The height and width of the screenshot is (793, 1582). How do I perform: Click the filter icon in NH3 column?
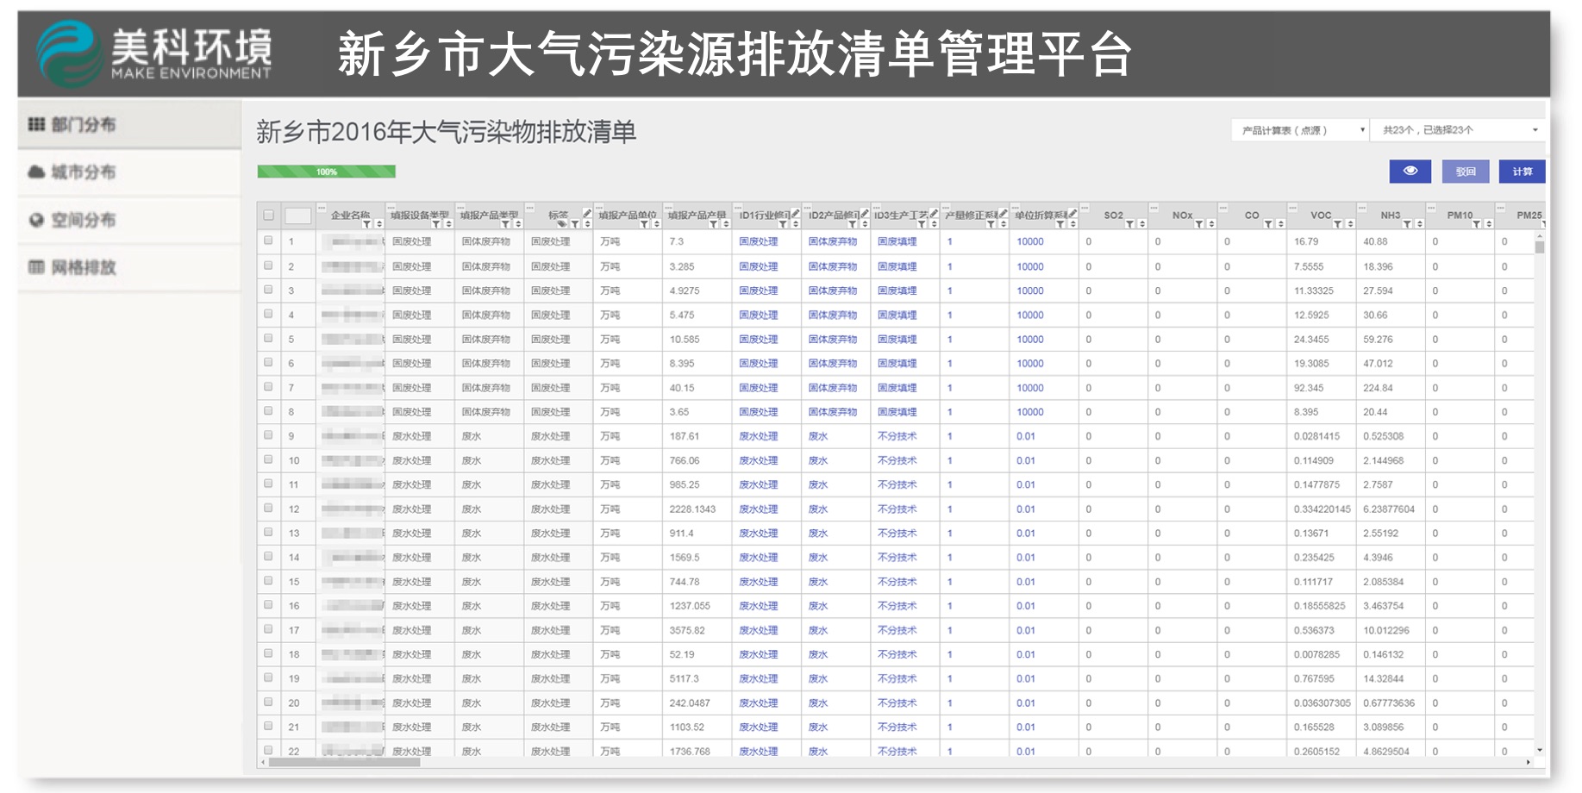[x=1407, y=224]
